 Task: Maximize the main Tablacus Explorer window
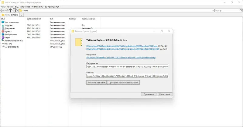click(232, 2)
